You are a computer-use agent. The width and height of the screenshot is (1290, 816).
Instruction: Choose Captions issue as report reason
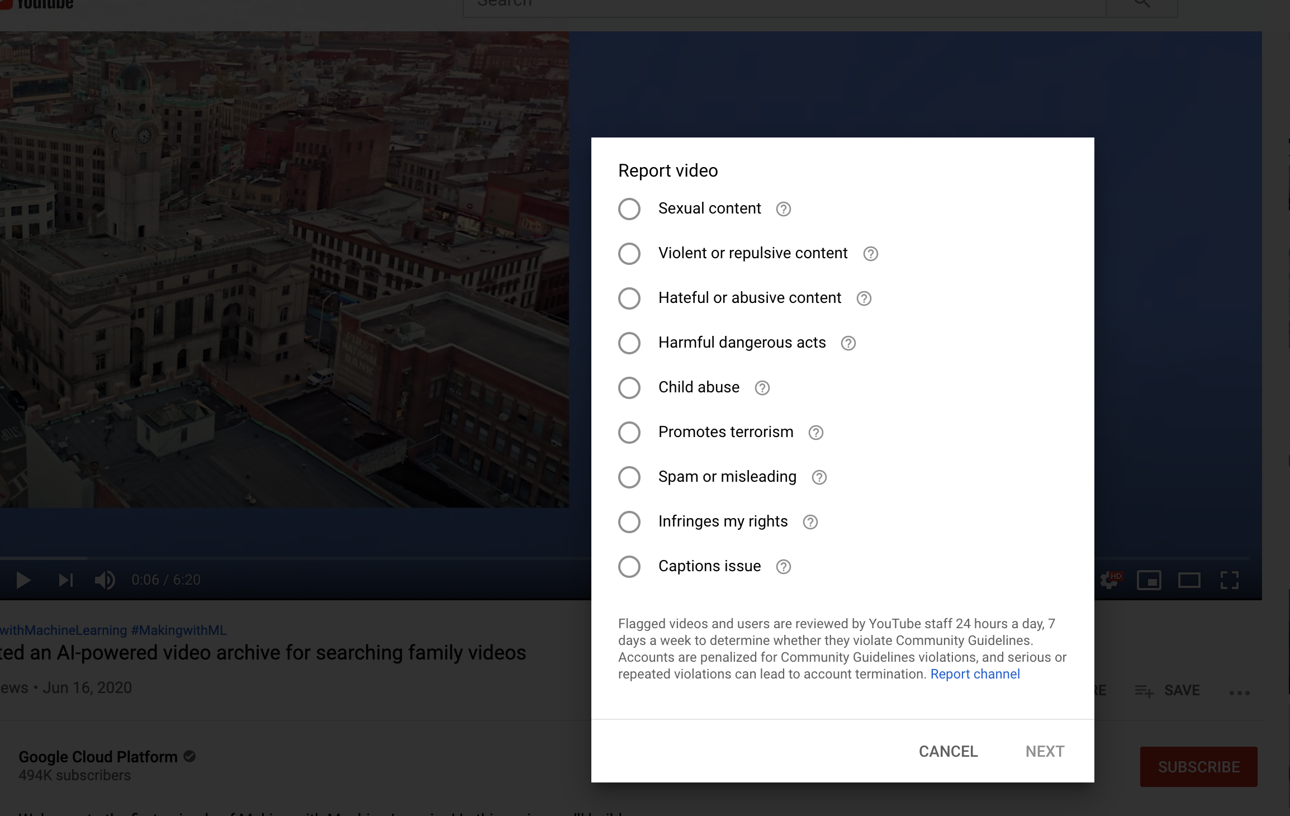(629, 566)
